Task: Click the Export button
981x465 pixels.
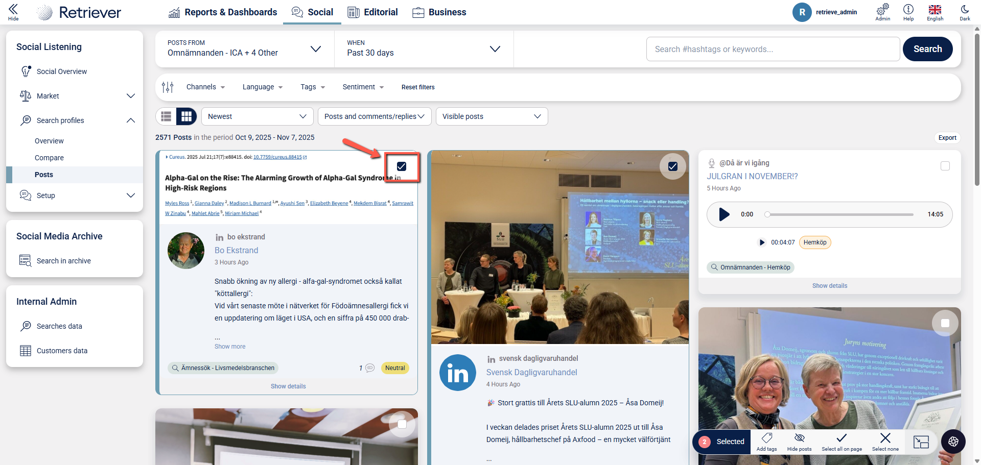Action: (x=947, y=138)
